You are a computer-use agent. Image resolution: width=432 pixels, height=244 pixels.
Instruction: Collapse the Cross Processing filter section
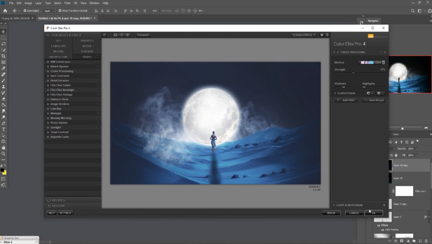pos(335,52)
